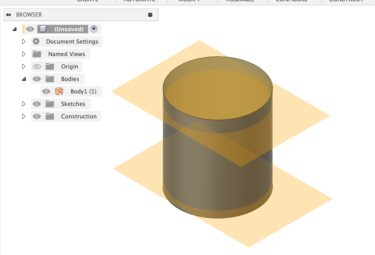Click the Sketches folder icon

point(50,104)
